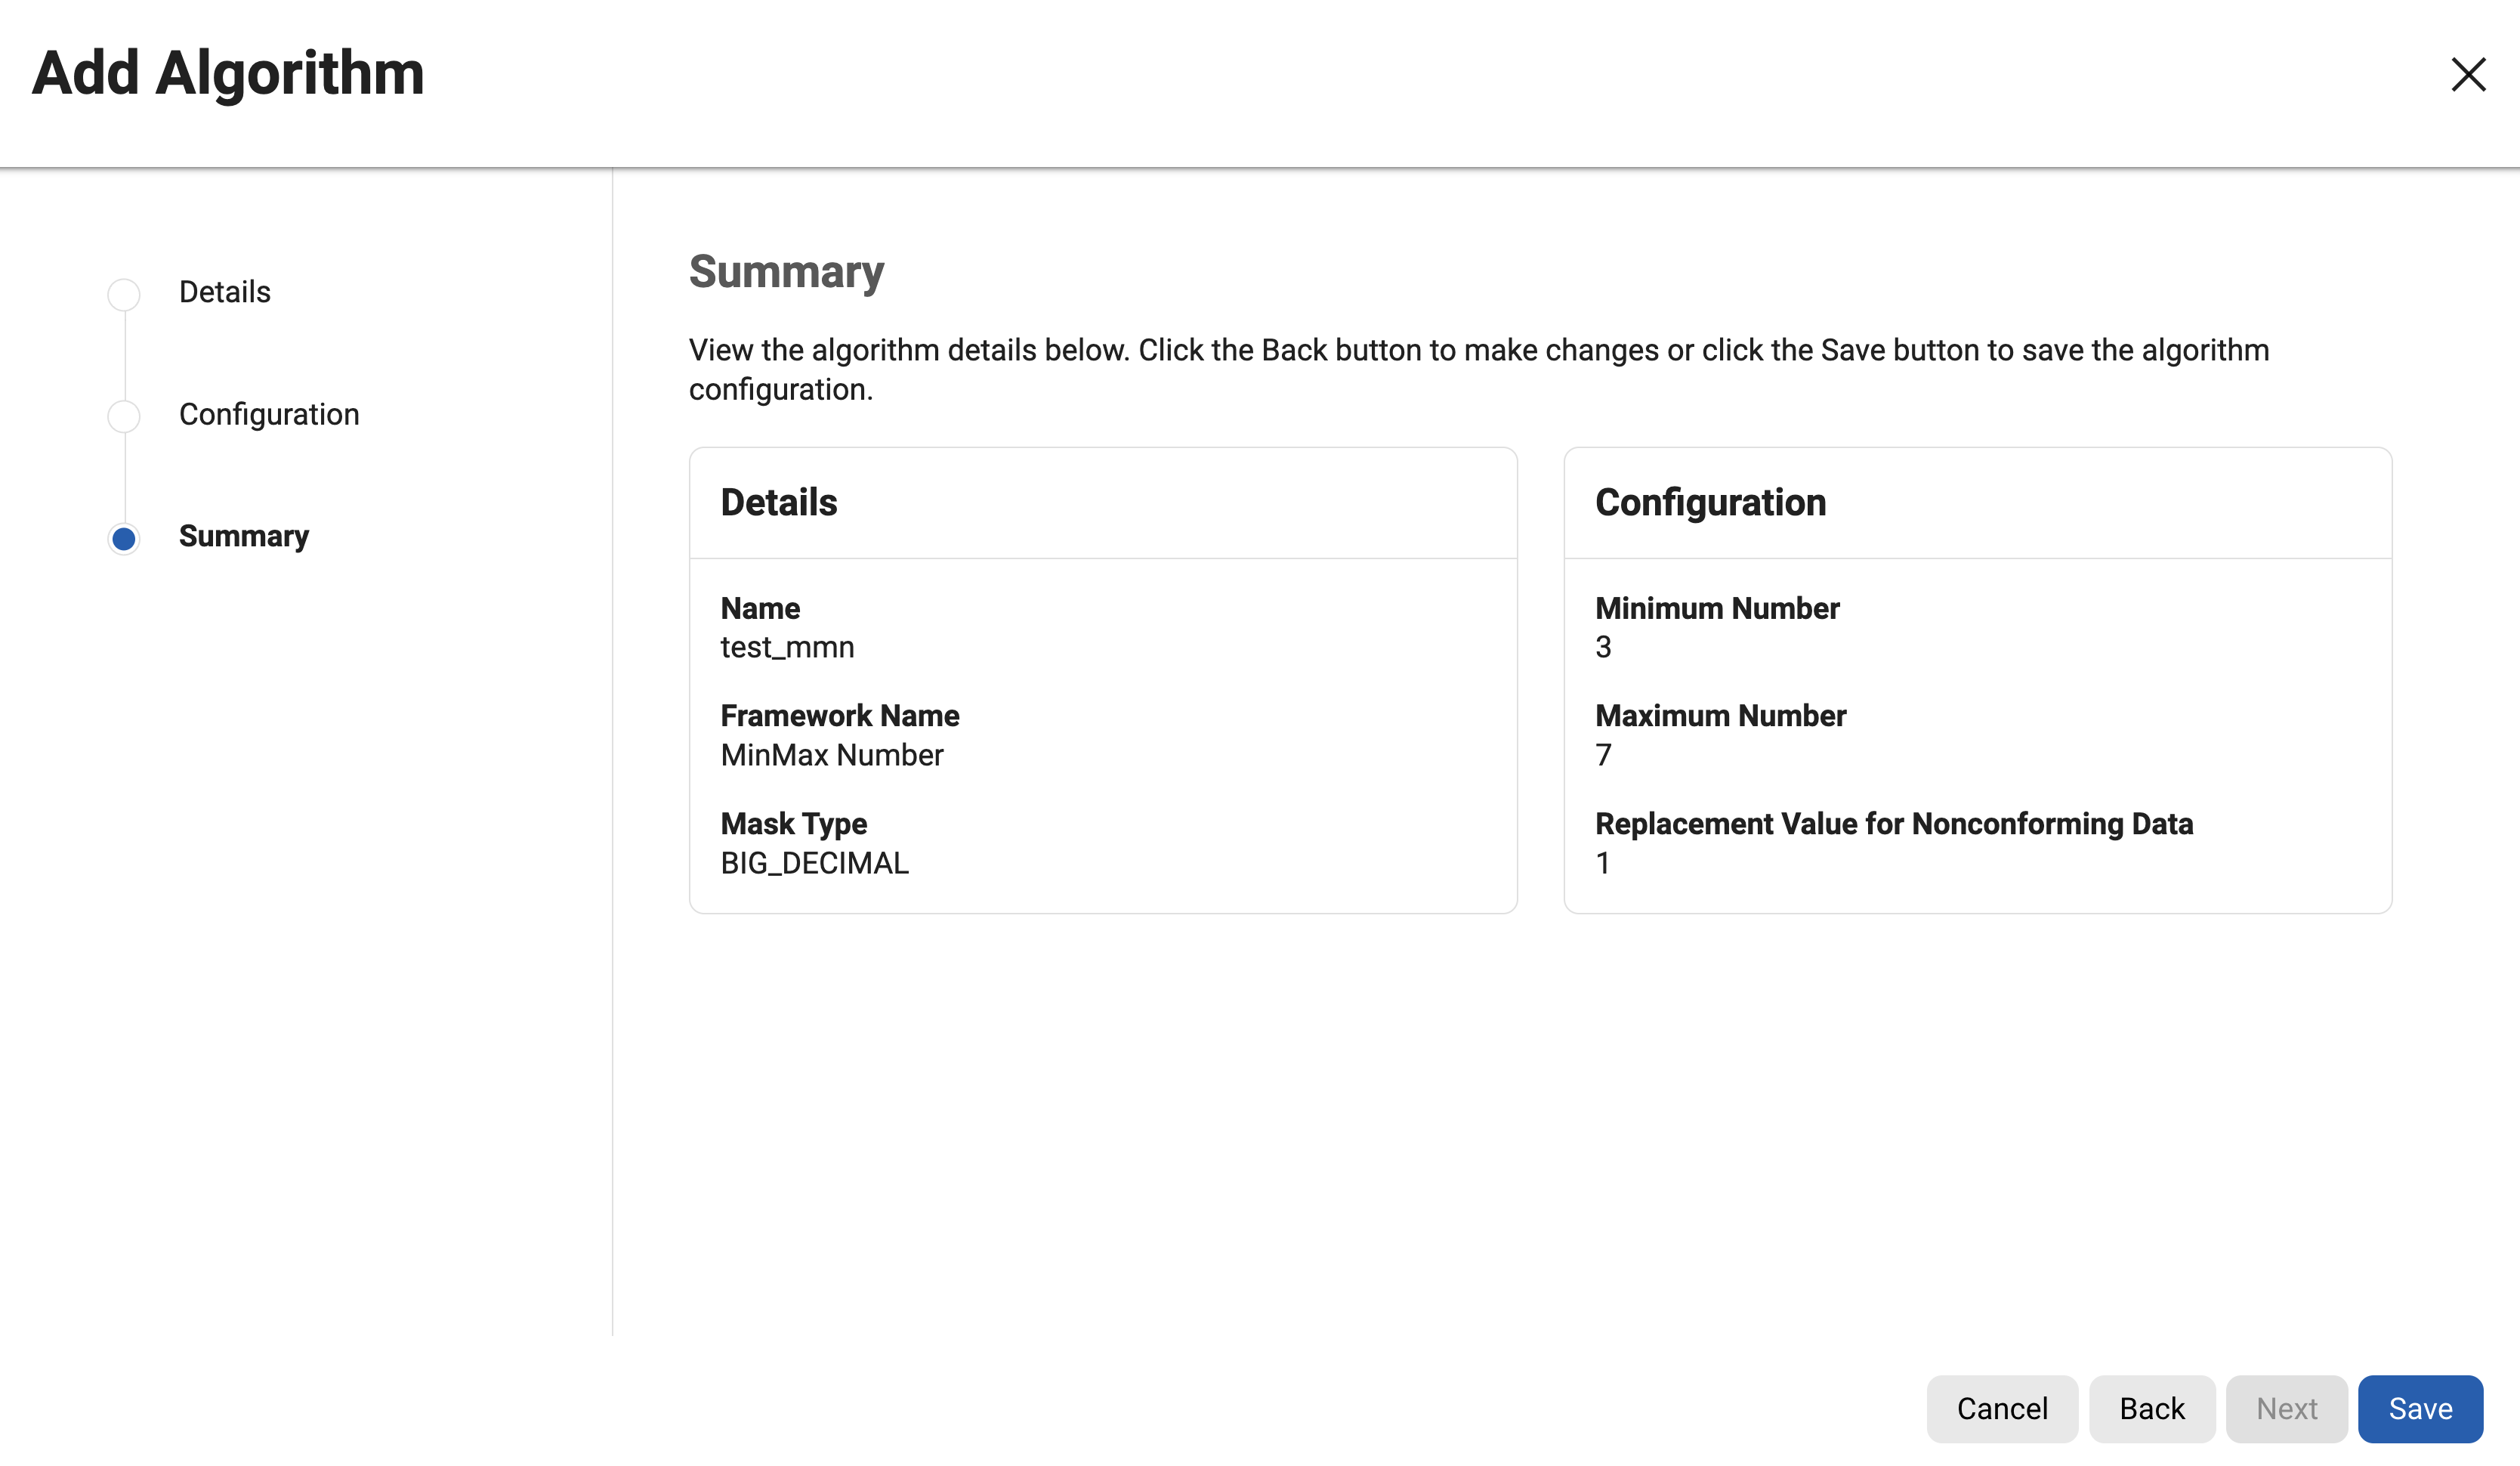Click the Details step circle
Viewport: 2520px width, 1466px height.
tap(124, 294)
